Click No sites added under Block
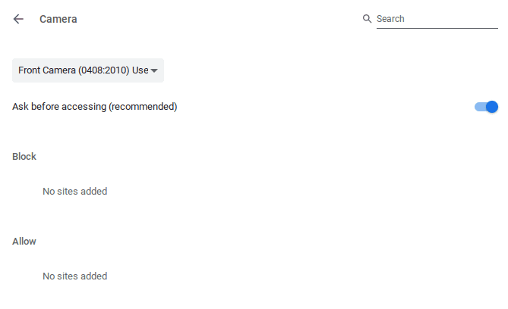The image size is (508, 309). tap(75, 192)
